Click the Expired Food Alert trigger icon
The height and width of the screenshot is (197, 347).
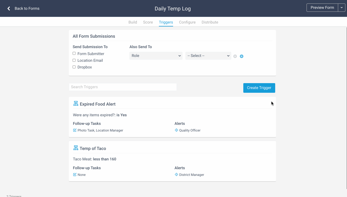pyautogui.click(x=76, y=104)
